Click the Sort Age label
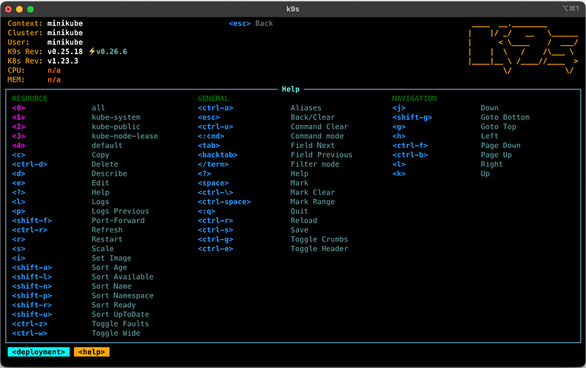 [x=109, y=268]
